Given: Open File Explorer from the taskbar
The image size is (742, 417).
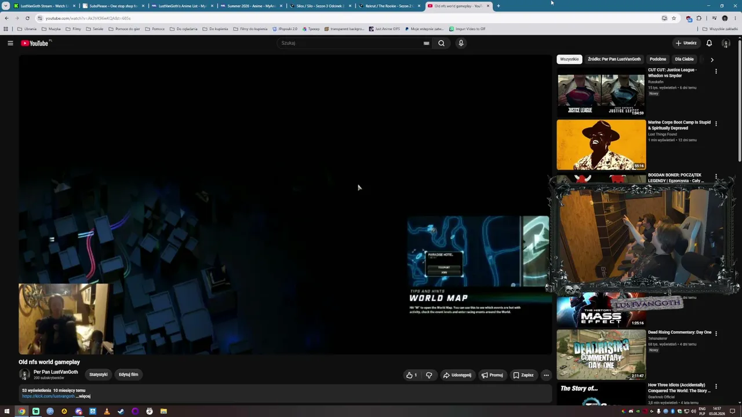Looking at the screenshot, I should (163, 411).
